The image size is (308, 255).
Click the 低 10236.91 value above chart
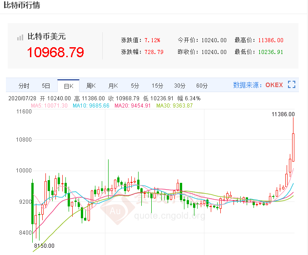coord(159,98)
